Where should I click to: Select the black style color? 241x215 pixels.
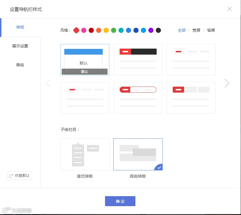[x=158, y=30]
